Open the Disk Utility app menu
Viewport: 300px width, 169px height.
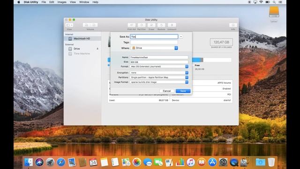pos(31,2)
